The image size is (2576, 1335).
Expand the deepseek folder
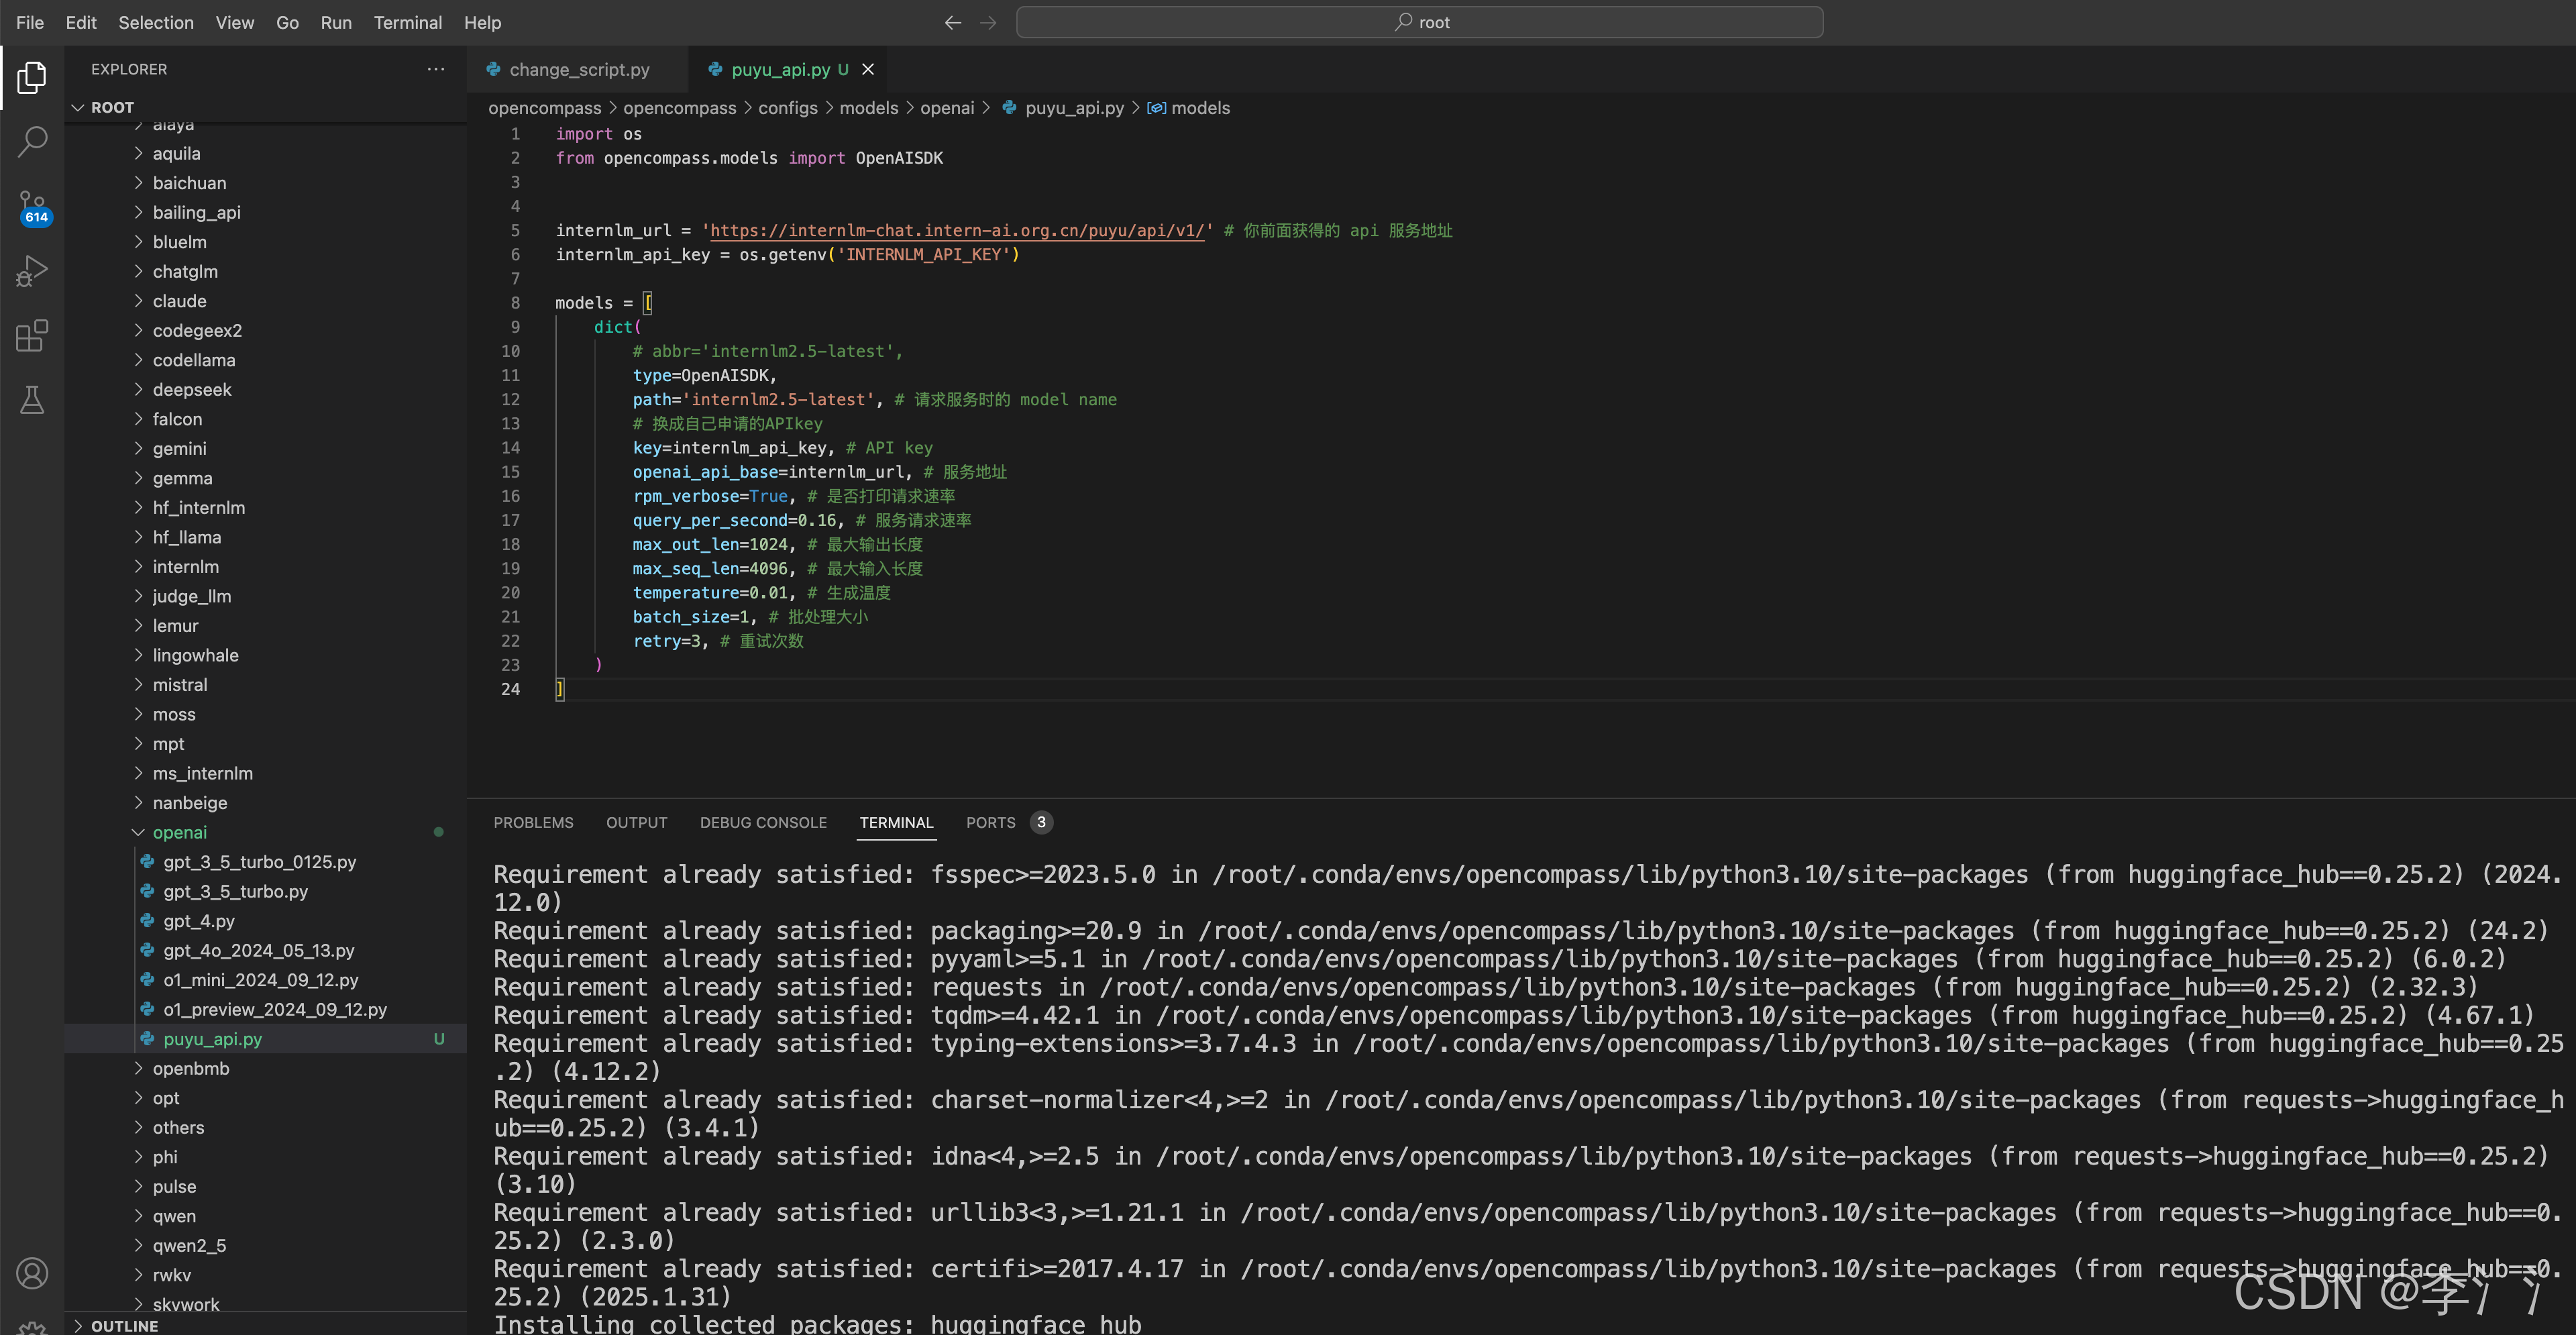[191, 389]
